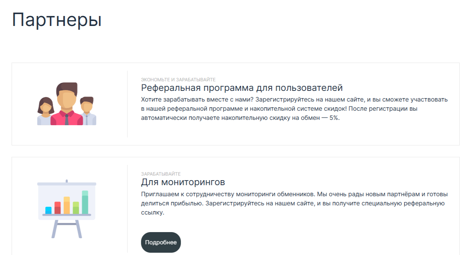Screen dimensions: 460x255
Task: Click the tie on the central man
Action: click(x=67, y=120)
